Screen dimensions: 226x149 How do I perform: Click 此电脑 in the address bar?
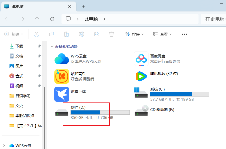(91, 19)
